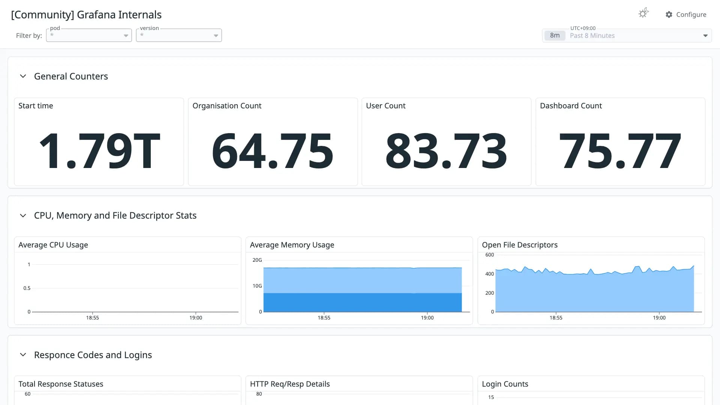Collapse CPU, Memory and File Descriptor Stats chevron
This screenshot has height=405, width=720.
[x=23, y=216]
